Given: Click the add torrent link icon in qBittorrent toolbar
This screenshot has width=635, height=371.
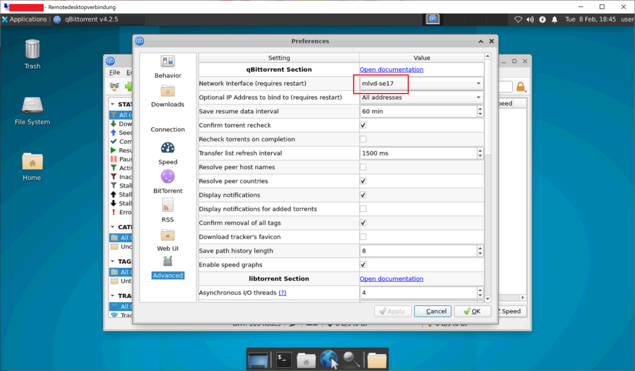Looking at the screenshot, I should click(114, 87).
